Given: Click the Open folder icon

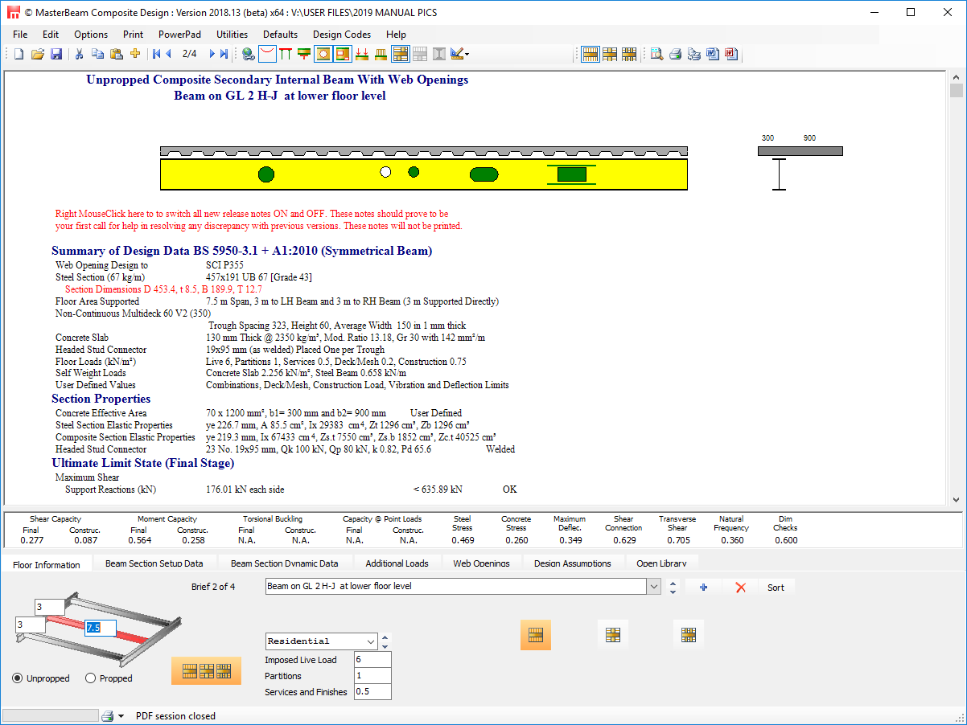Looking at the screenshot, I should coord(37,54).
